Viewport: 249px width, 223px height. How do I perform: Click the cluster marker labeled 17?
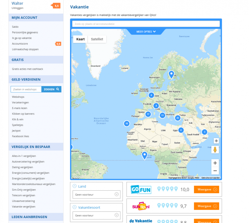148,114
